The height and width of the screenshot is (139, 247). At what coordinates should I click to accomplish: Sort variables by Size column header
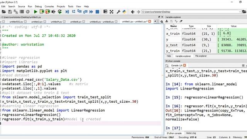point(209,26)
